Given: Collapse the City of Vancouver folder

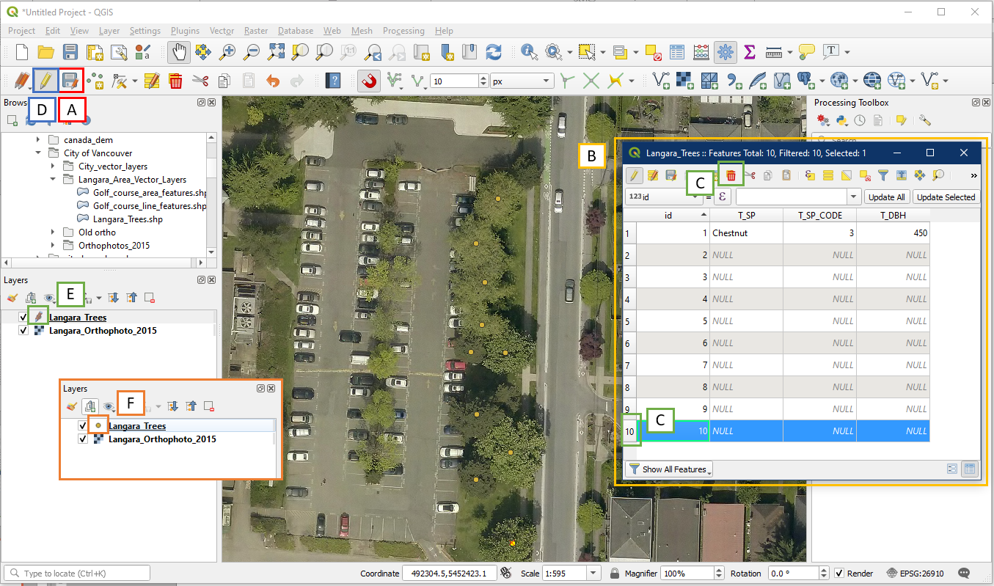Looking at the screenshot, I should (39, 153).
